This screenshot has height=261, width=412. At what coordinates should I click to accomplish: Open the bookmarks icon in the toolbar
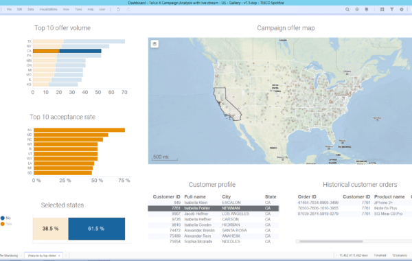point(382,10)
